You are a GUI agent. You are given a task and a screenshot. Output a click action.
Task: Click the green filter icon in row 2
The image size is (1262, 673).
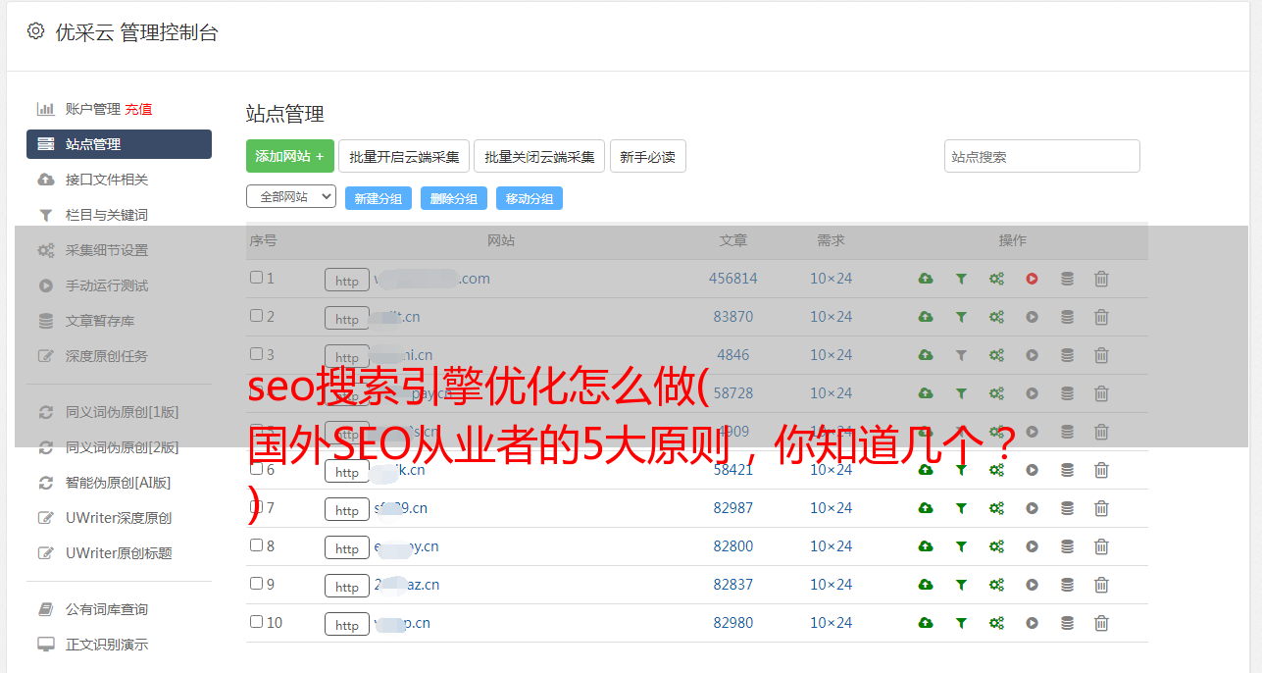point(961,317)
